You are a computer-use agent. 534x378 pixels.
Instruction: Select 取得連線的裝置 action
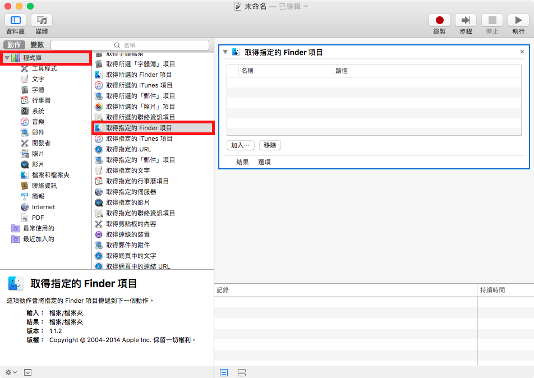153,234
